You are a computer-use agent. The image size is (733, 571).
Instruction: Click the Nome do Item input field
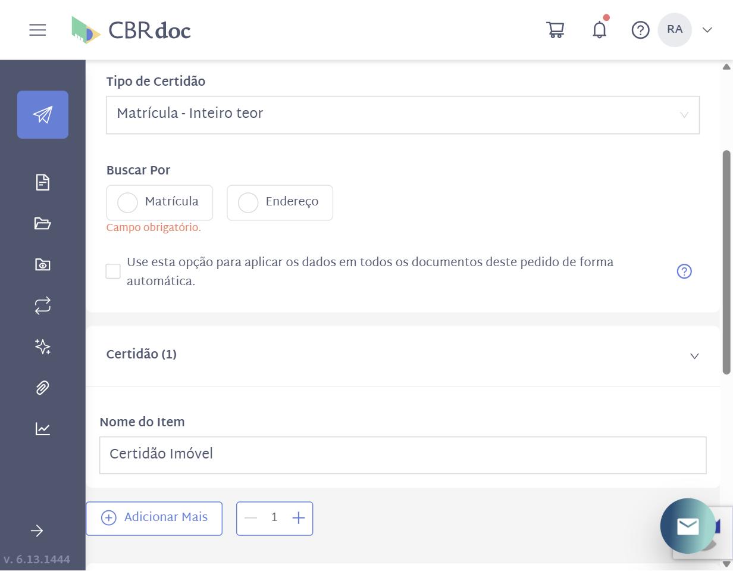click(403, 455)
